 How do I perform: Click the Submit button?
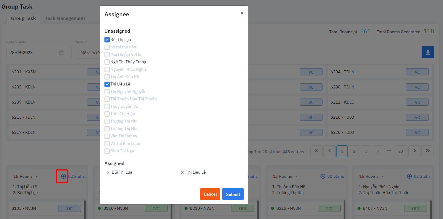click(233, 194)
